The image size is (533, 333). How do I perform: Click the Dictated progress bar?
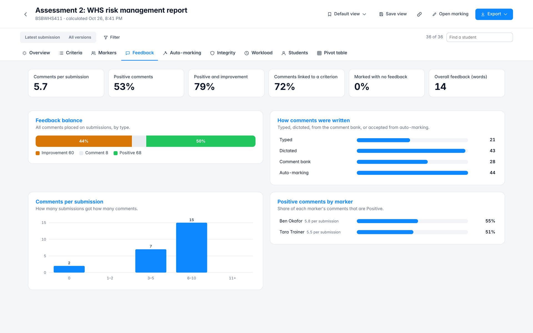[x=412, y=151]
